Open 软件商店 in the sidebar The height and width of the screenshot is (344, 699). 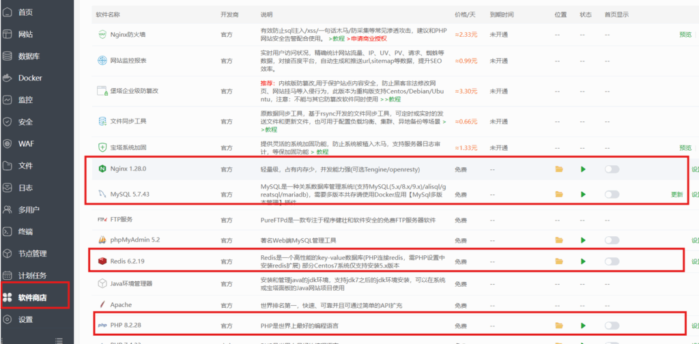(x=34, y=297)
